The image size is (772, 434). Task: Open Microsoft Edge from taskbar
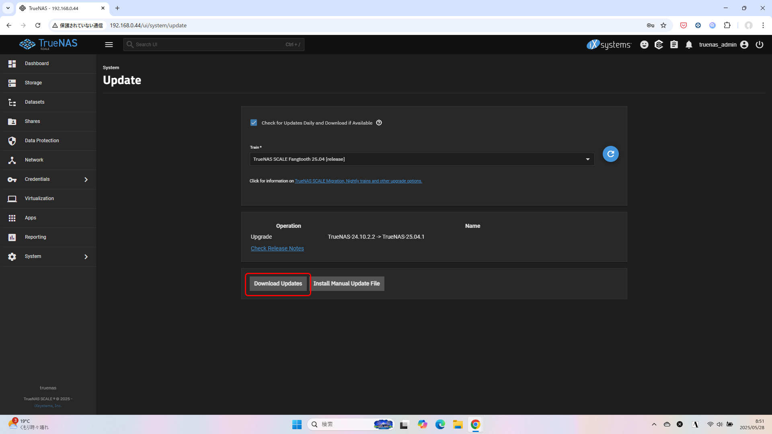(440, 424)
